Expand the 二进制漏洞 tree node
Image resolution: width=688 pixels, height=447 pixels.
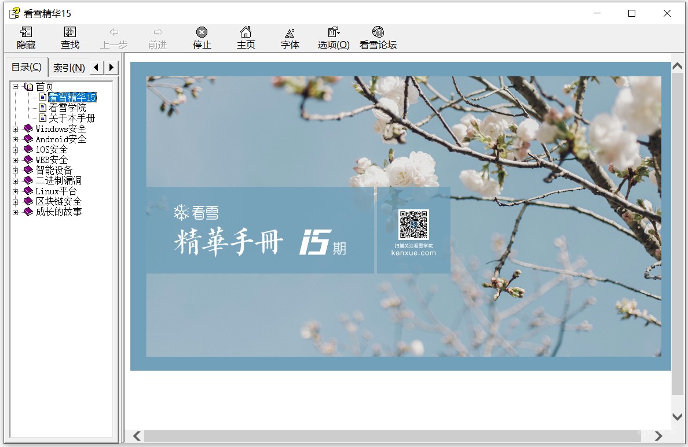tap(16, 181)
